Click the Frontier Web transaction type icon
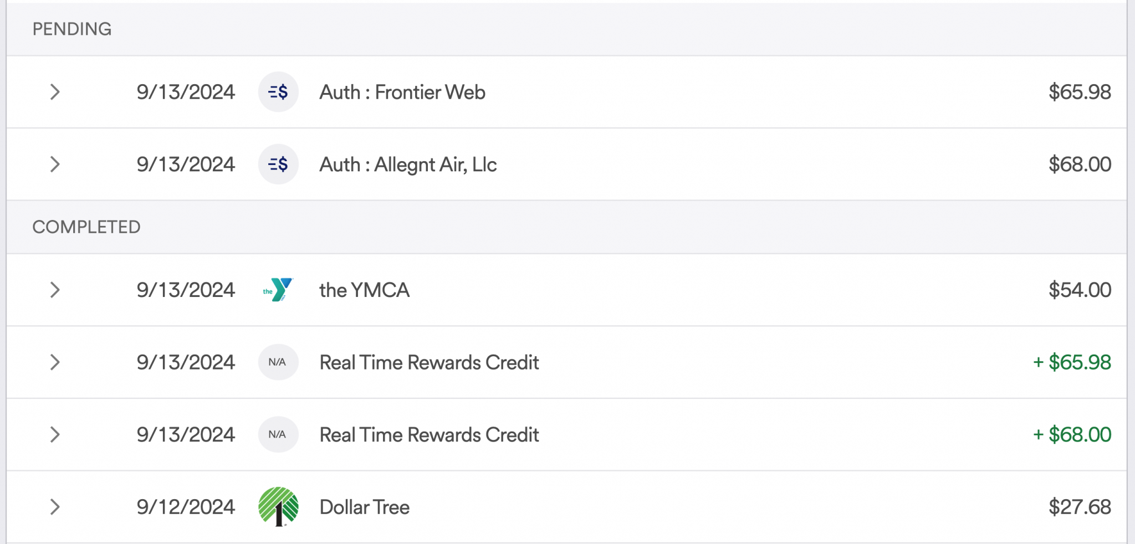1135x544 pixels. pyautogui.click(x=278, y=92)
